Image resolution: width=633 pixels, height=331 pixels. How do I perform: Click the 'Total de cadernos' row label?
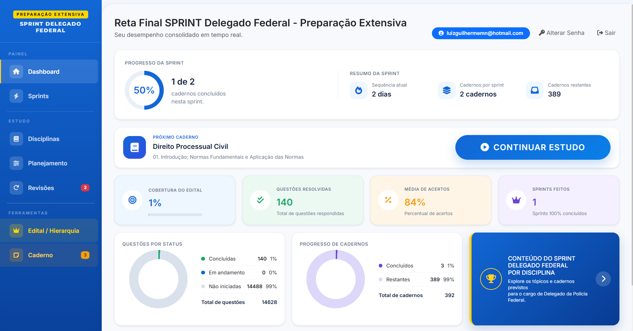401,295
